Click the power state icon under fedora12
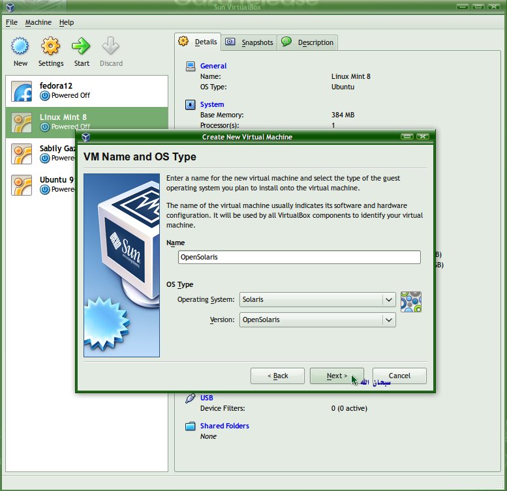Screen dimensions: 507x491 [44, 96]
